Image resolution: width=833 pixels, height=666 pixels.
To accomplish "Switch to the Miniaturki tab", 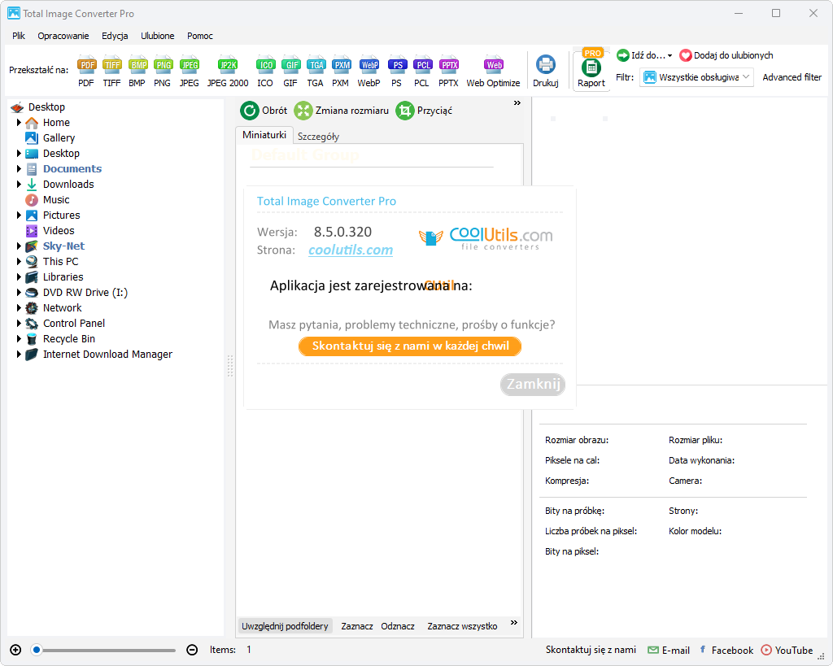I will (x=264, y=135).
